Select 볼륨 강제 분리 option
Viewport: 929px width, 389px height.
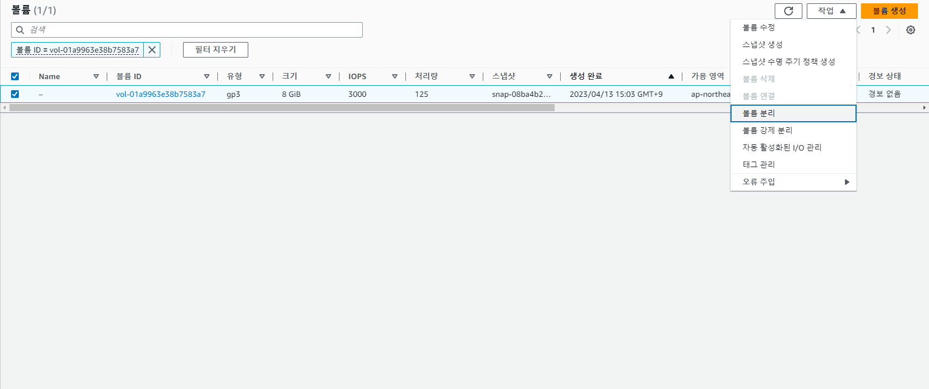[x=794, y=131]
